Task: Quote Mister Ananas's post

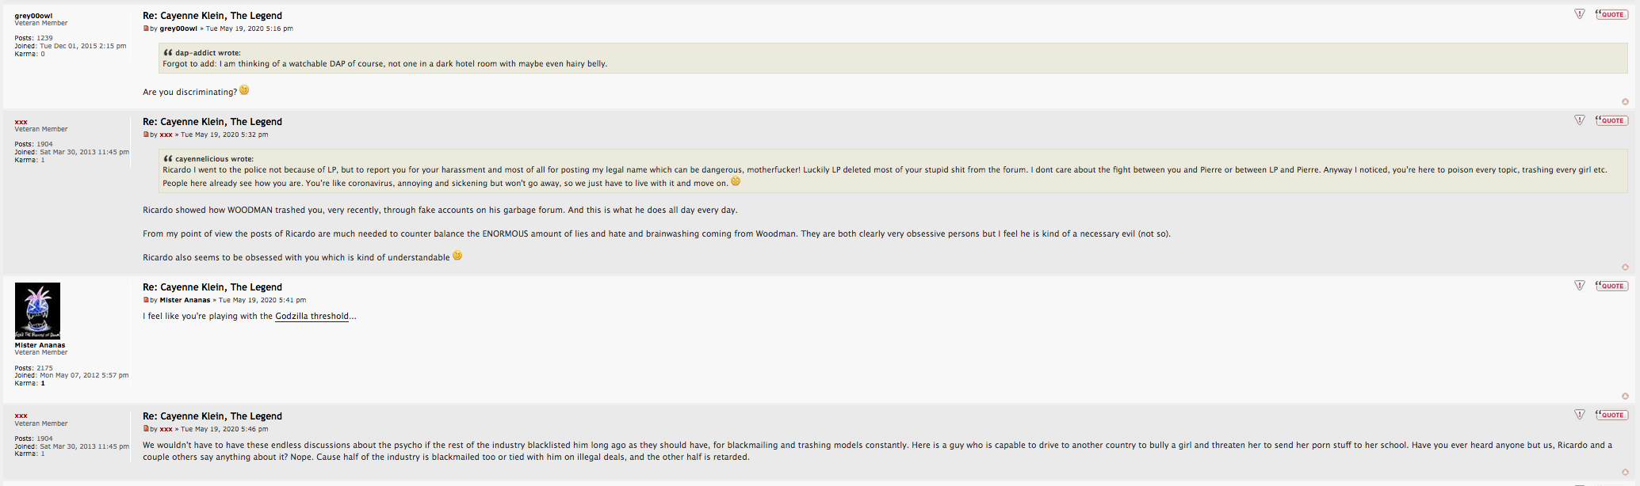Action: point(1611,286)
